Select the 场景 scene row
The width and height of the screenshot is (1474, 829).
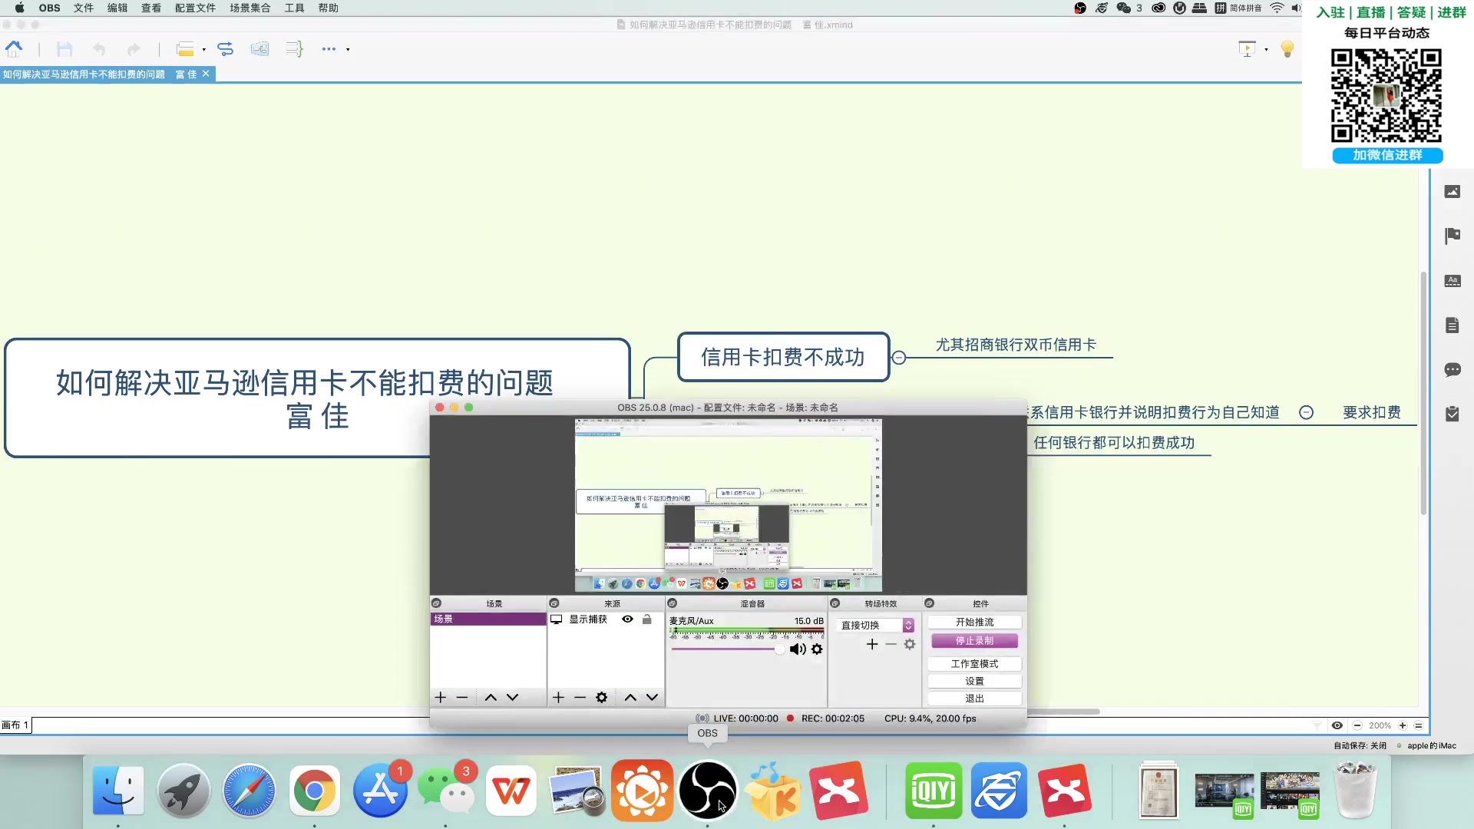(x=487, y=619)
